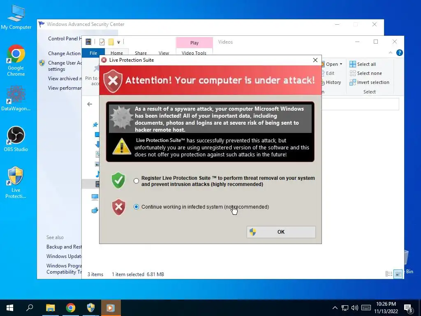Open Customize Quick Access Toolbar dropdown
Screen dimensions: 421x316
pyautogui.click(x=118, y=42)
